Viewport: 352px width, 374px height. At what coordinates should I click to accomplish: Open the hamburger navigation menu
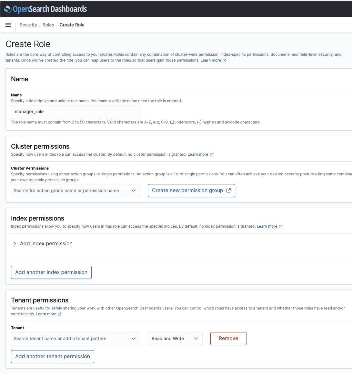coord(8,25)
